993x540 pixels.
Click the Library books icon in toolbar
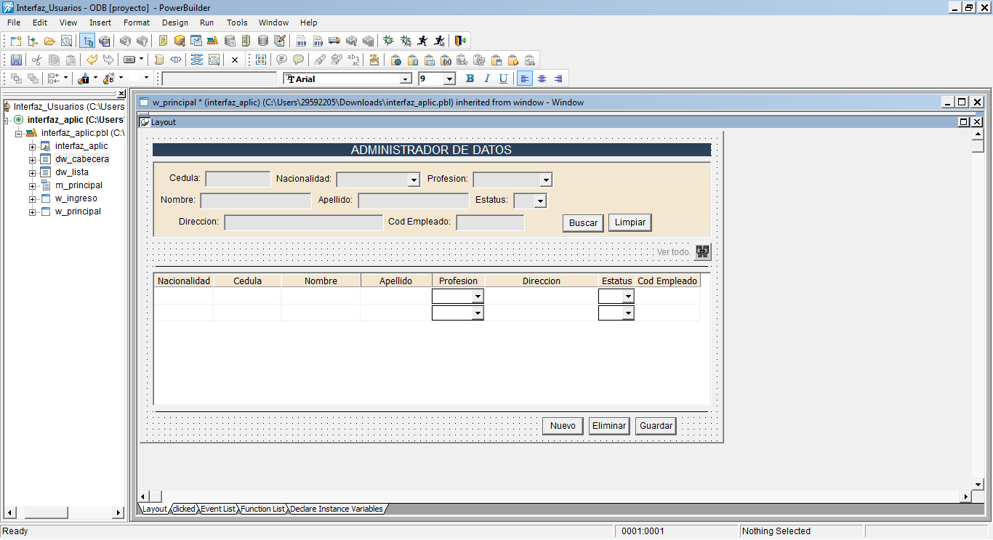tap(212, 41)
